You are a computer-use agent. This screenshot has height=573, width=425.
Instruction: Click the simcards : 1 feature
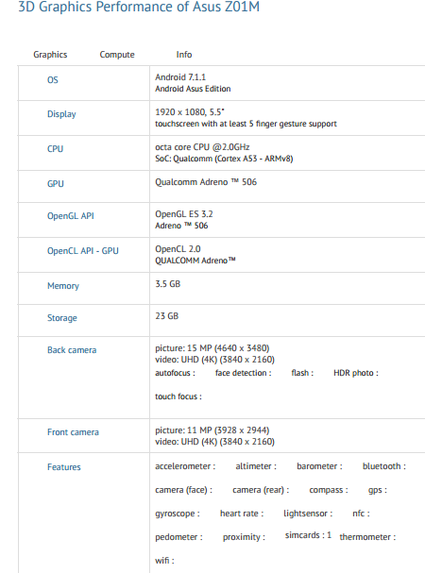pyautogui.click(x=308, y=535)
